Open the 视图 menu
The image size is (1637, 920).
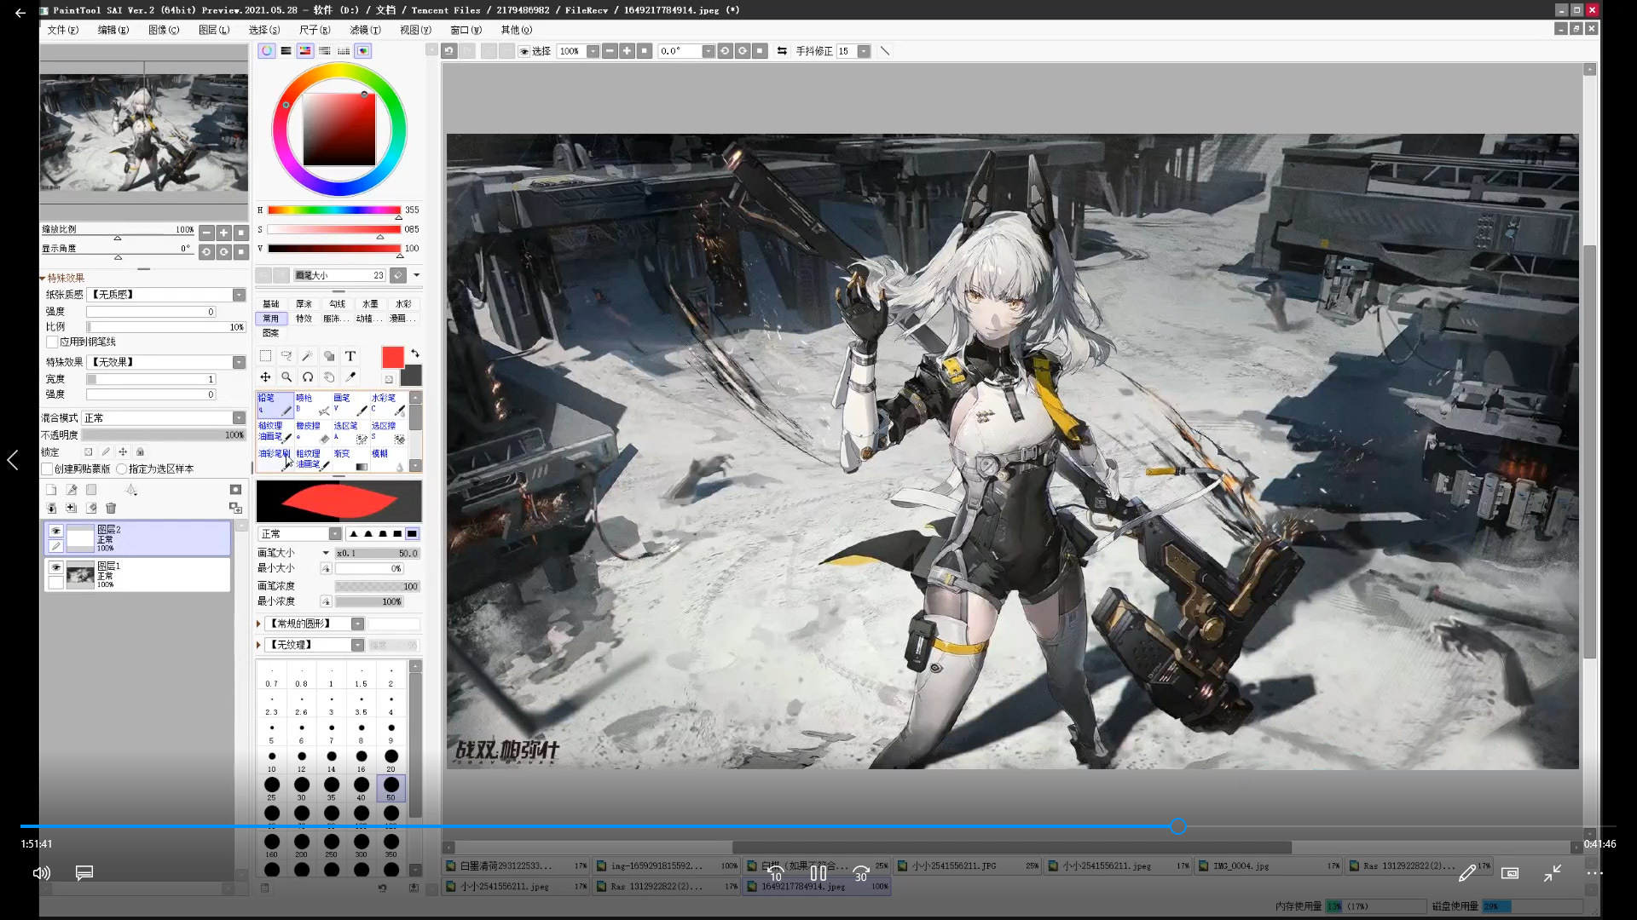tap(415, 30)
